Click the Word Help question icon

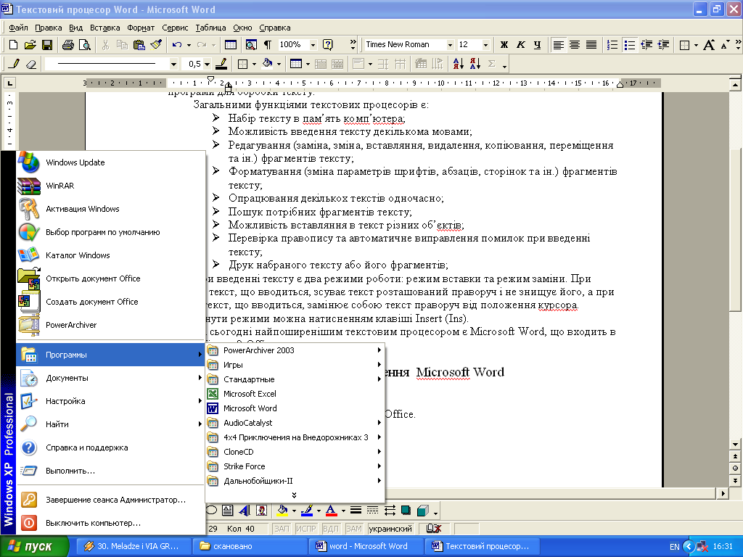pyautogui.click(x=327, y=44)
